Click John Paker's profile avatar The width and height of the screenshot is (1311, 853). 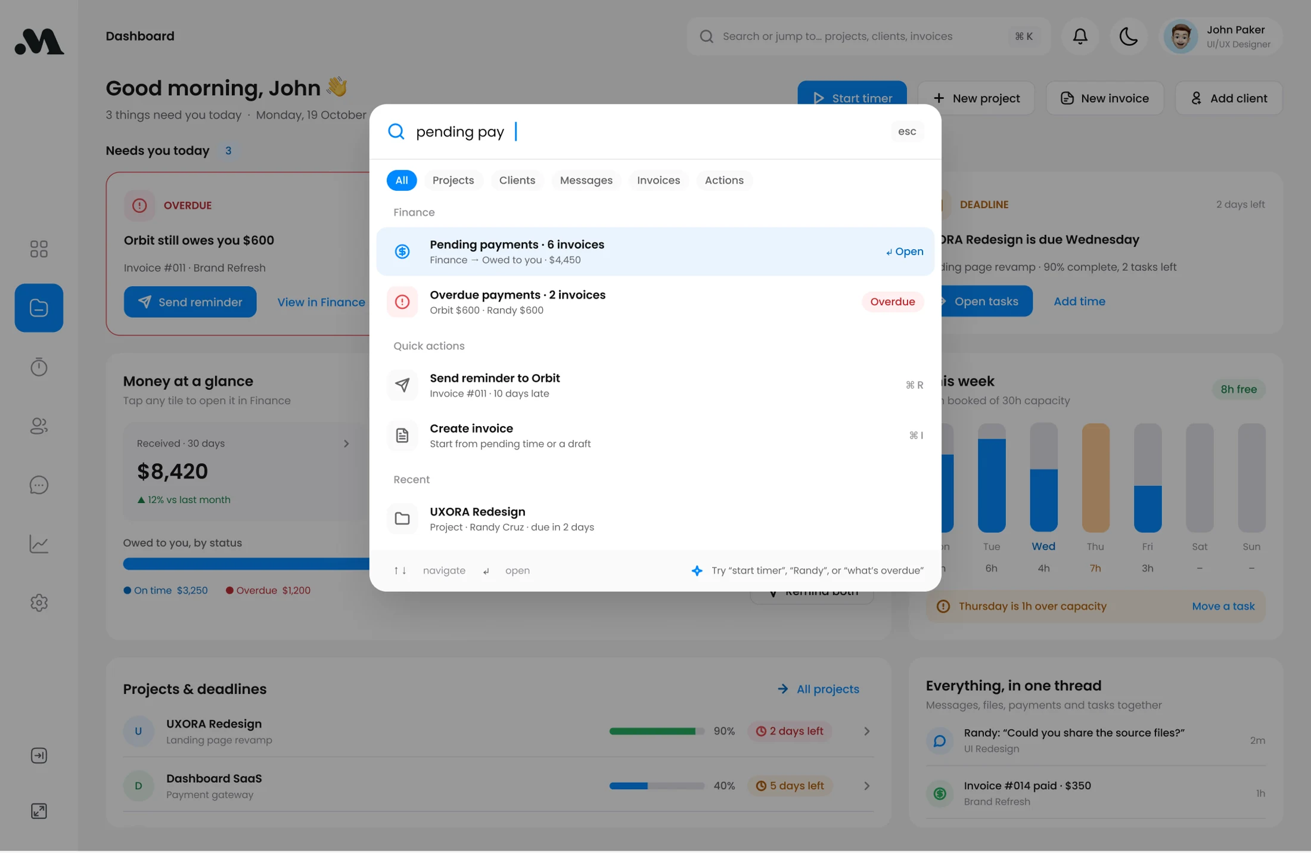pyautogui.click(x=1180, y=36)
